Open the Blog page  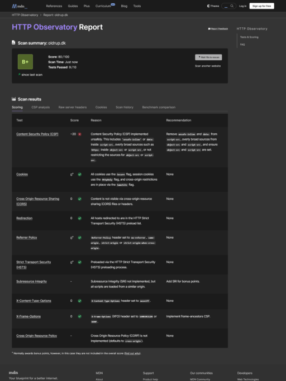coord(124,6)
